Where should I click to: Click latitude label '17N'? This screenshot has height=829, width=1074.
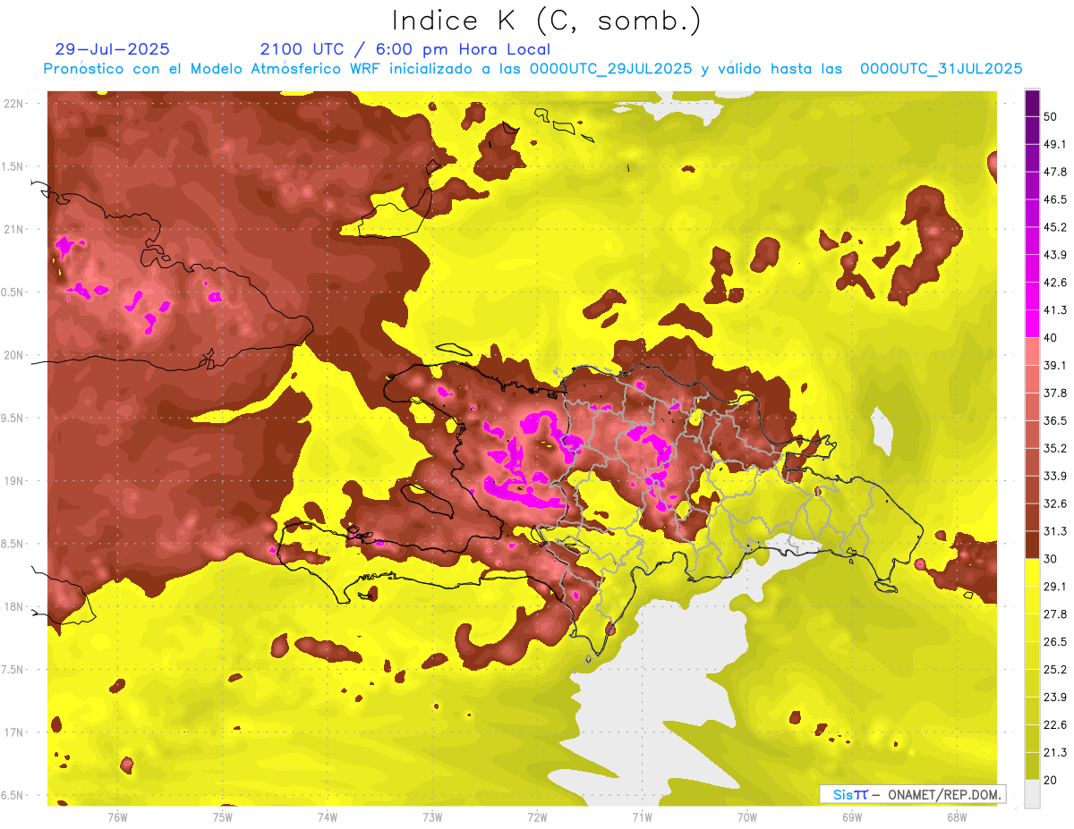(x=13, y=732)
